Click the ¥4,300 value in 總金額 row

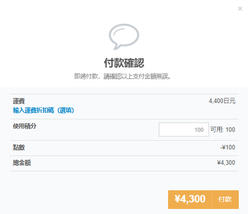(226, 162)
